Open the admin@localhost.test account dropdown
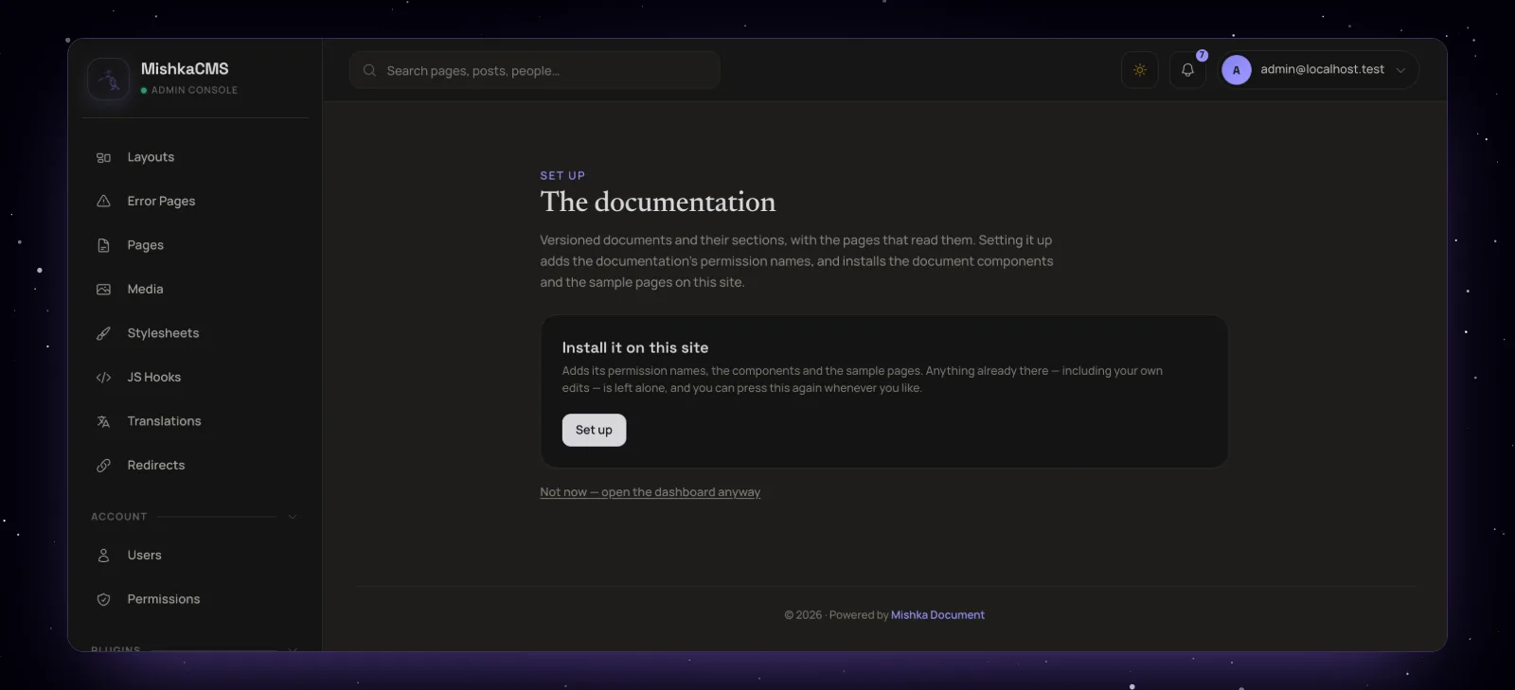This screenshot has height=690, width=1515. [1319, 70]
